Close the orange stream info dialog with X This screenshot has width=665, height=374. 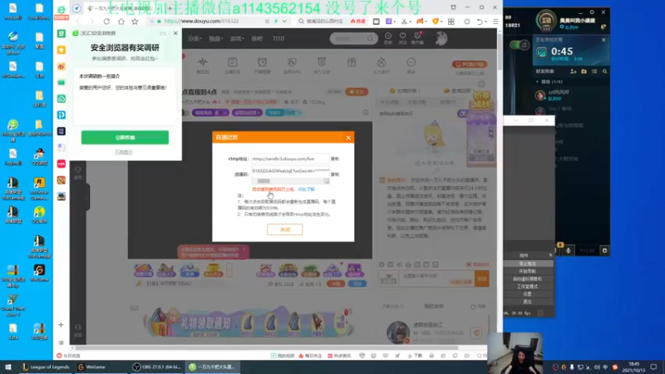pyautogui.click(x=348, y=137)
